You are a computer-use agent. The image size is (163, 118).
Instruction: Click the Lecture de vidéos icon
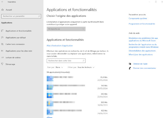[x=2, y=57]
